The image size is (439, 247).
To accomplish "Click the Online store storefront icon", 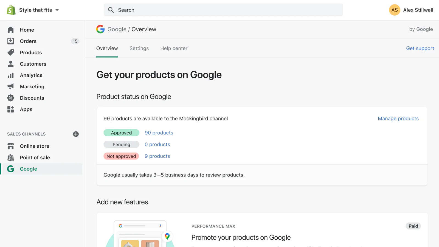I will tap(11, 146).
